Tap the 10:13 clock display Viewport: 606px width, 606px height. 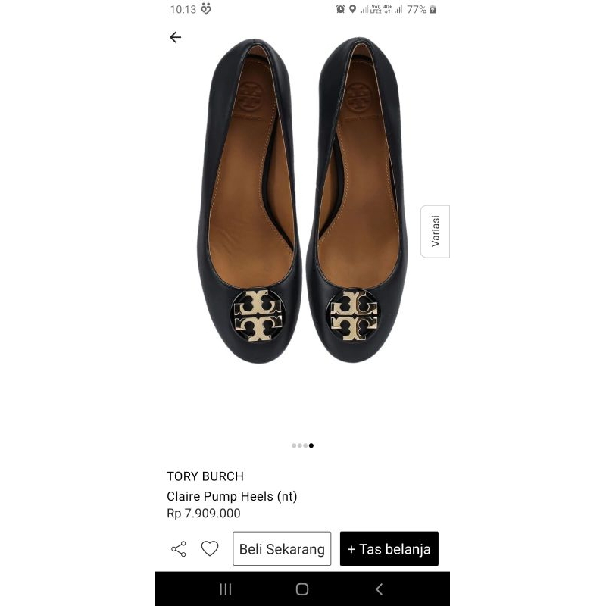[178, 9]
